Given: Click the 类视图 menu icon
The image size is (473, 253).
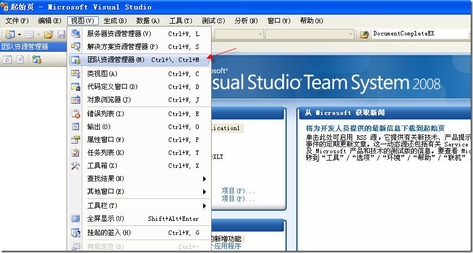Looking at the screenshot, I should [x=76, y=73].
